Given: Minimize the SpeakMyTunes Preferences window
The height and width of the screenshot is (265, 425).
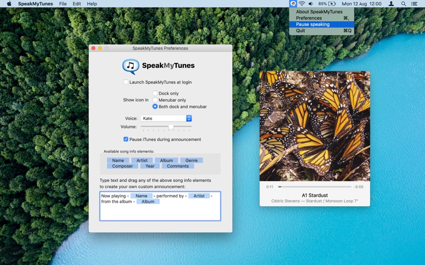Looking at the screenshot, I should coord(100,48).
